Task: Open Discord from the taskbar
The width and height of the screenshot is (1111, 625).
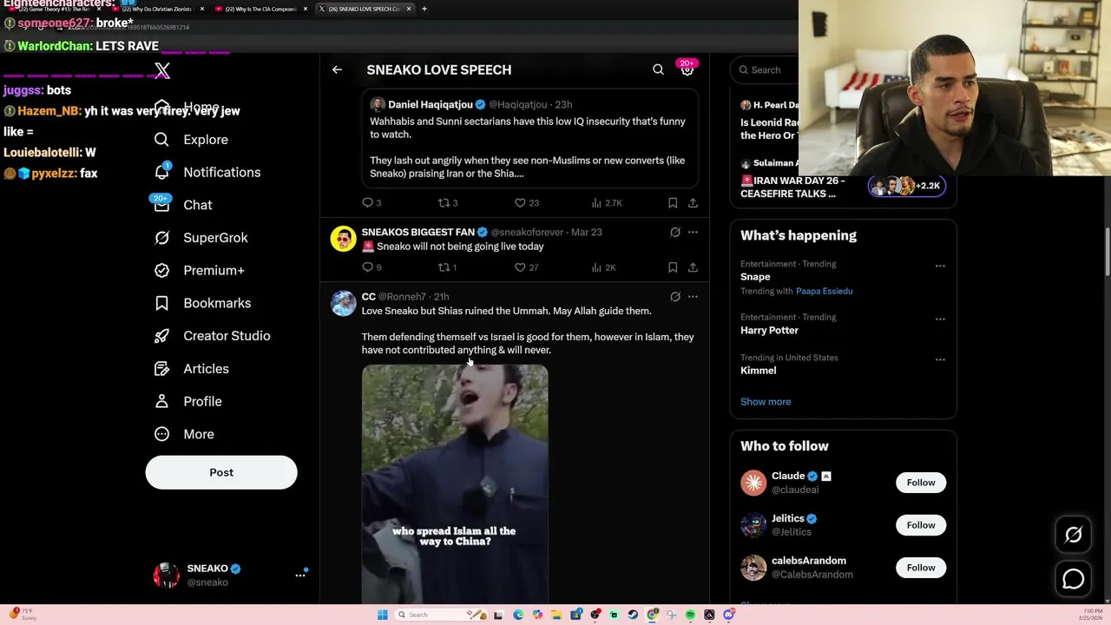Action: (728, 615)
